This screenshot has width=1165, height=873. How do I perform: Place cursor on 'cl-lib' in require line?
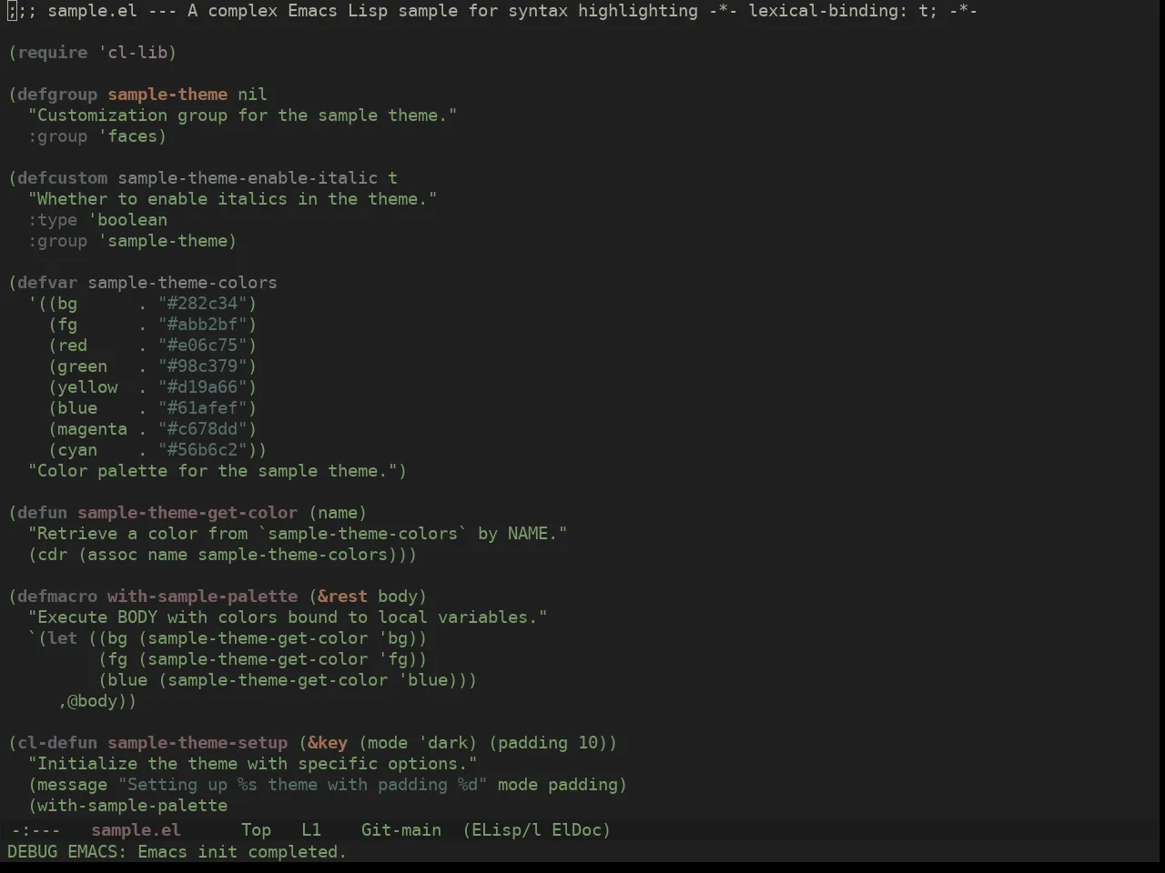pos(137,52)
